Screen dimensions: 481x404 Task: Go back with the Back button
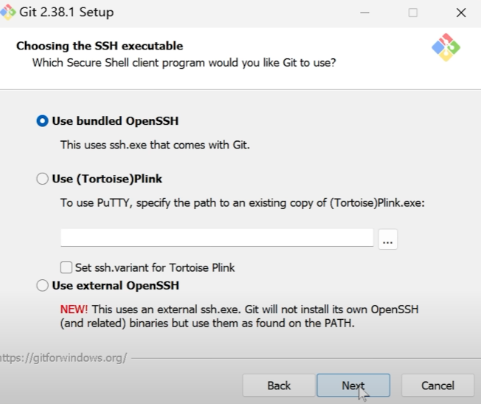tap(279, 386)
